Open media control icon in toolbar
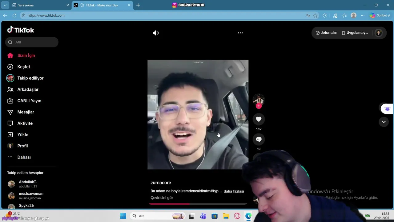 tap(335, 15)
